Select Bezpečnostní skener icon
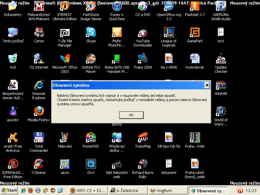 tap(13, 85)
